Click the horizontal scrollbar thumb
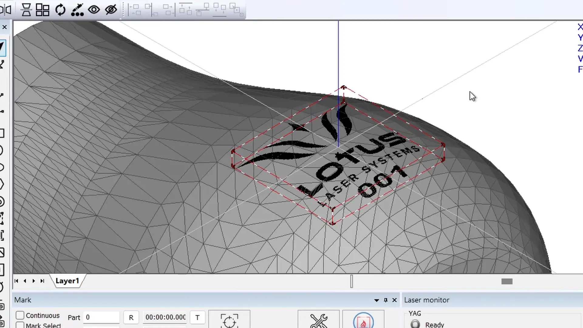 [507, 282]
